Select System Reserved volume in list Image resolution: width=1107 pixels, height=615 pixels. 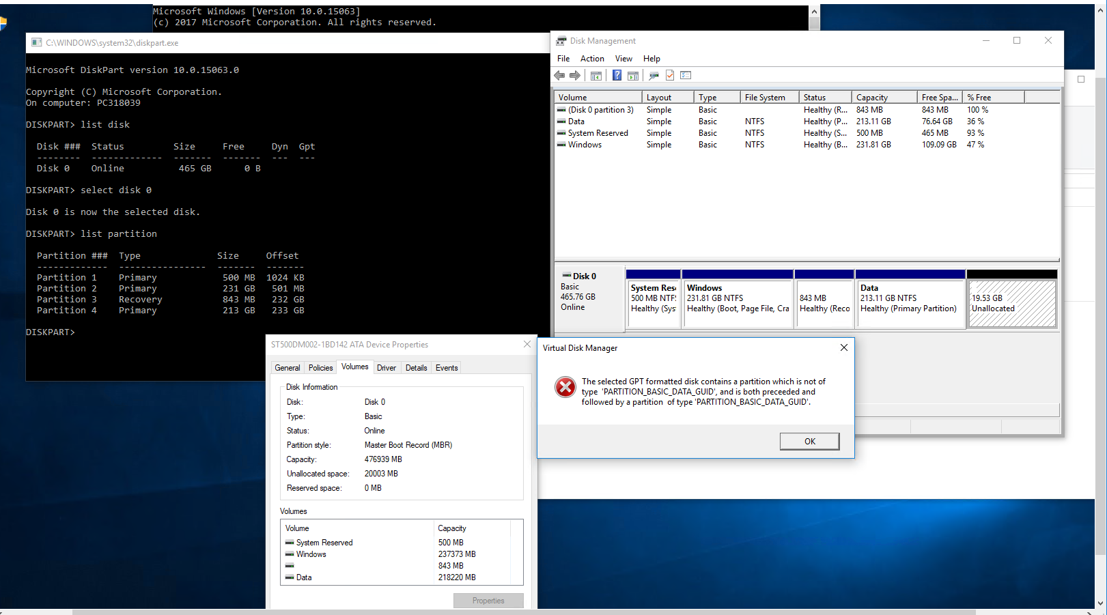click(x=807, y=133)
